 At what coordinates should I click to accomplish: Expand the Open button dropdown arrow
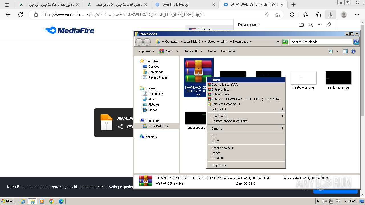[177, 51]
